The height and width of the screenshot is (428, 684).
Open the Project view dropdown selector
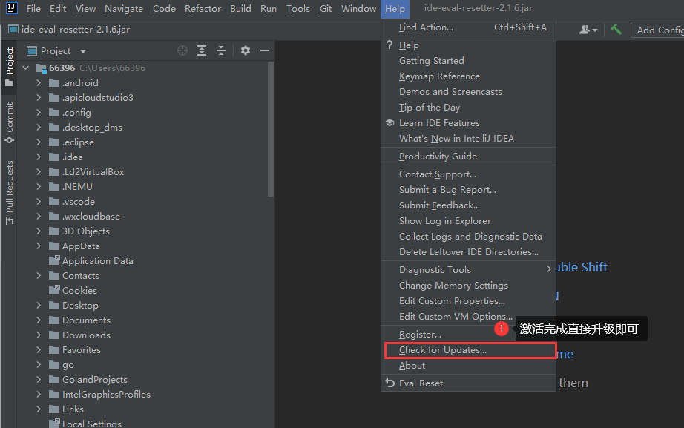(56, 51)
